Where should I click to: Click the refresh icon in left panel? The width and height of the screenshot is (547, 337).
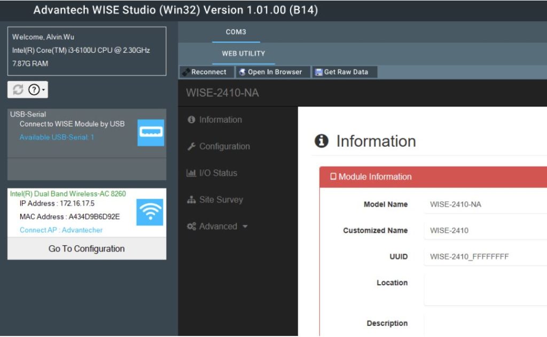[18, 90]
